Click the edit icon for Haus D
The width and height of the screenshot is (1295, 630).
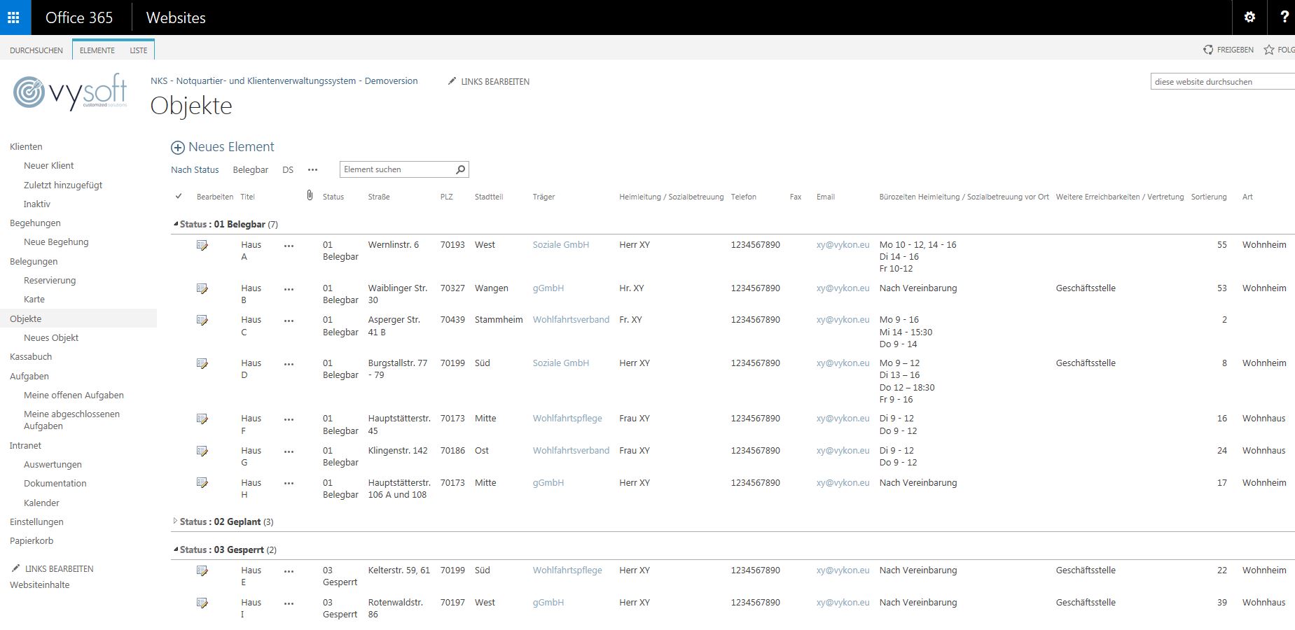[x=202, y=363]
